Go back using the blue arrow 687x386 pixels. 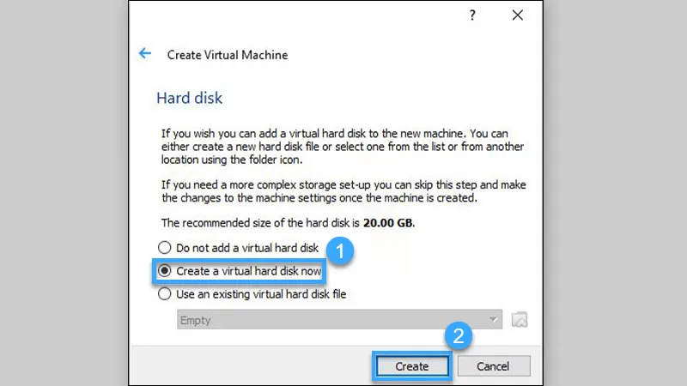tap(144, 53)
